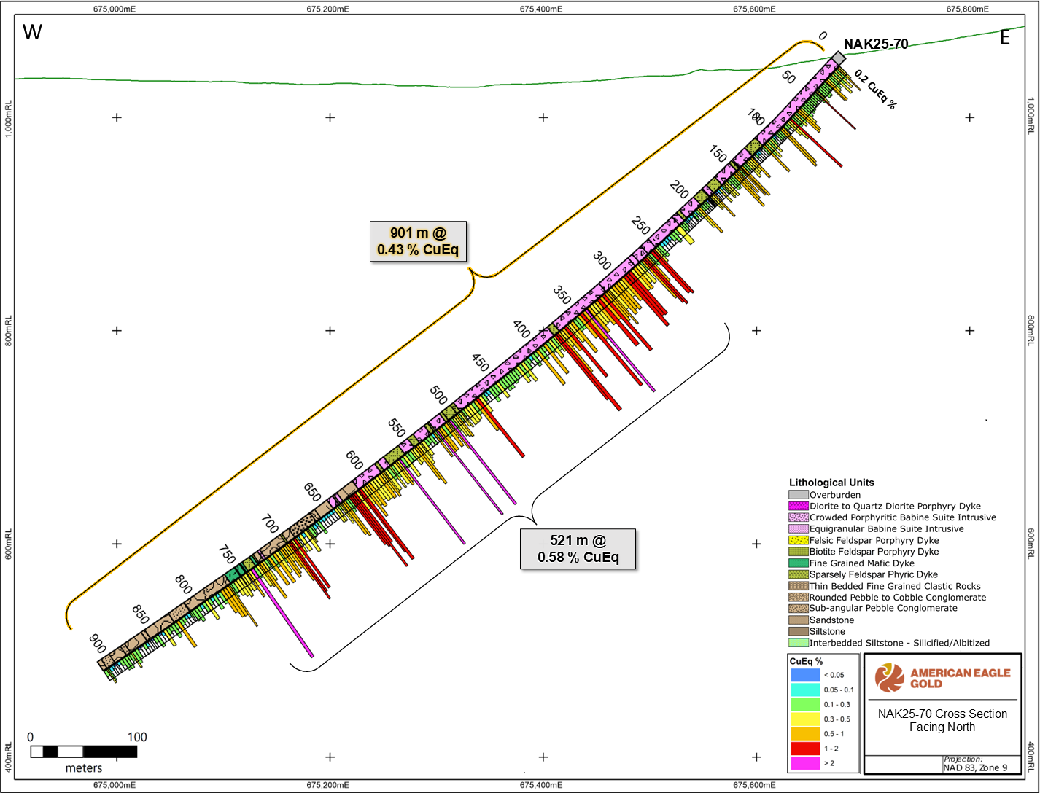The height and width of the screenshot is (793, 1040).
Task: Select the Felsic Feldspar Porphyry Dyke swatch
Action: coord(799,541)
